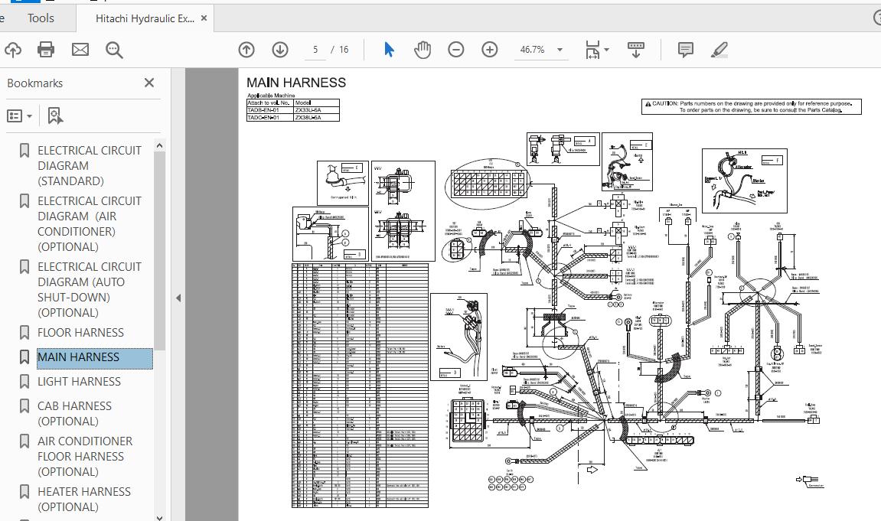
Task: Click the find current bookmark icon
Action: click(55, 116)
